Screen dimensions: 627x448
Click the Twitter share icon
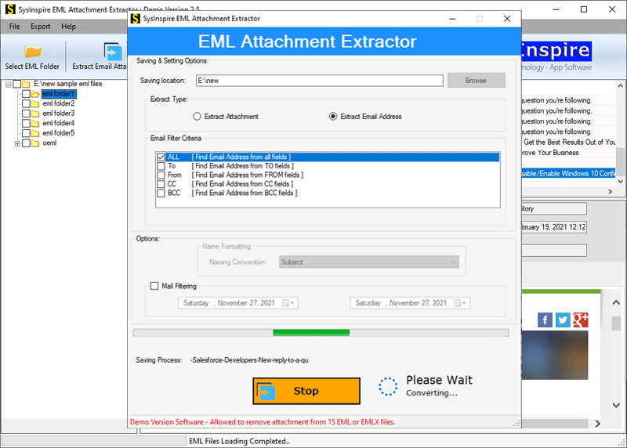tap(563, 320)
